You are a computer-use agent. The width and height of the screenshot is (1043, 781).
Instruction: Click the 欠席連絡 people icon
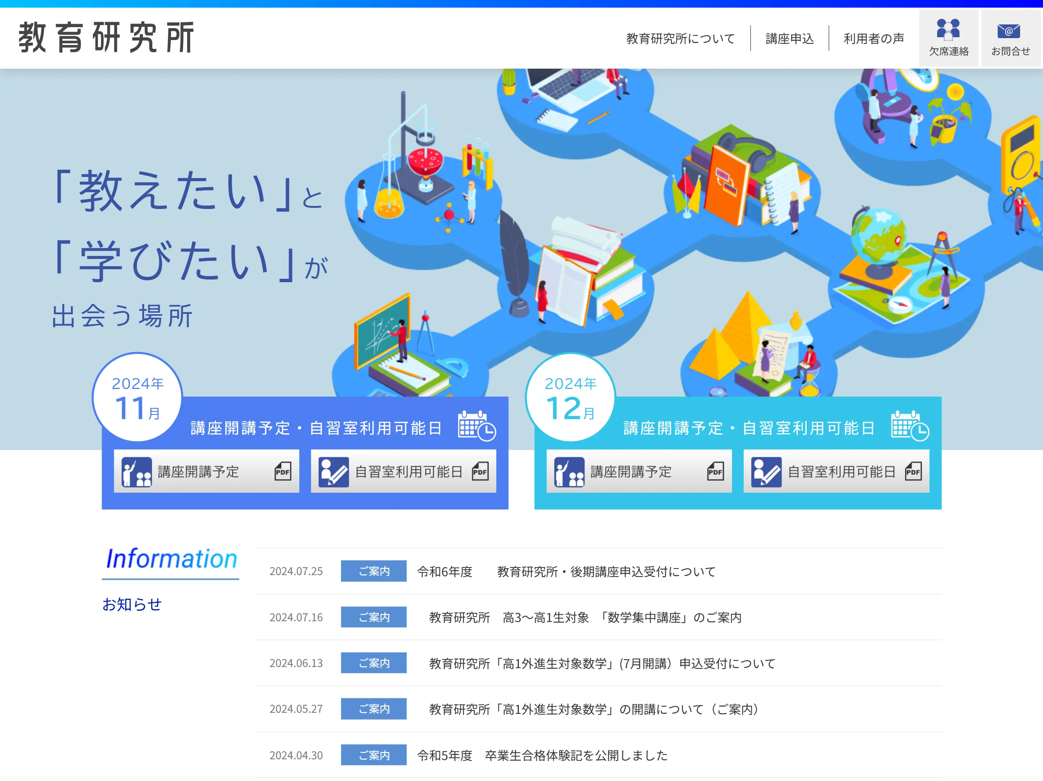click(x=948, y=29)
